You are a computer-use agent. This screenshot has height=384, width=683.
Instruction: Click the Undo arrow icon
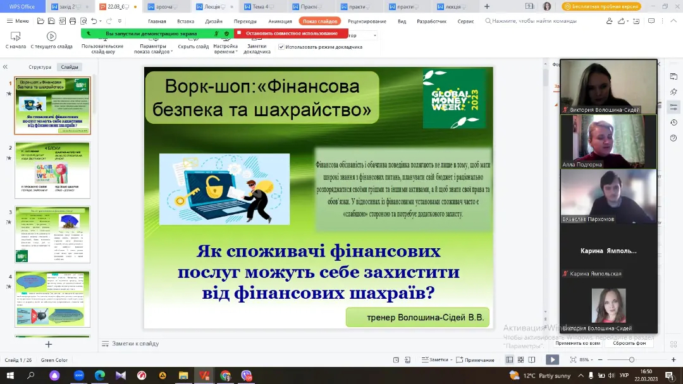point(94,21)
